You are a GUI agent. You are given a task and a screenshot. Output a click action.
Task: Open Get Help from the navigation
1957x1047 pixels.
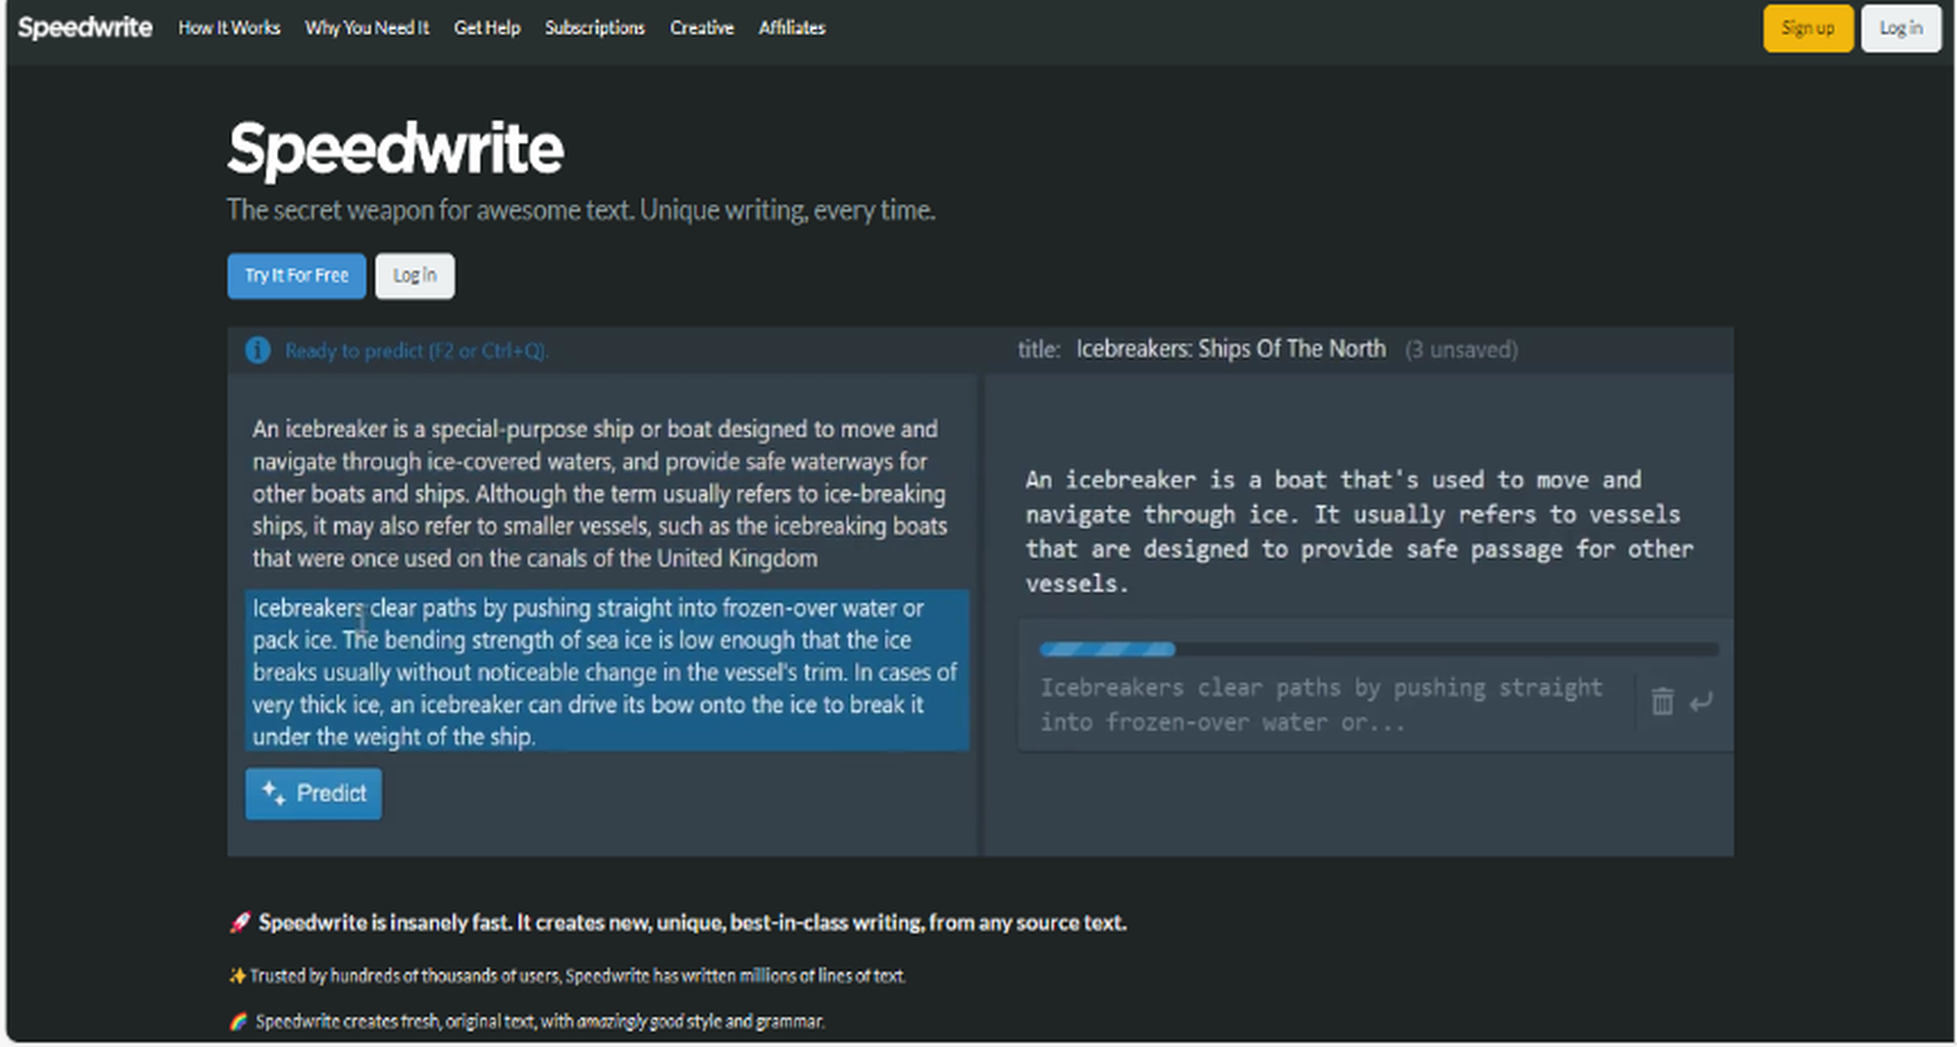[x=488, y=28]
